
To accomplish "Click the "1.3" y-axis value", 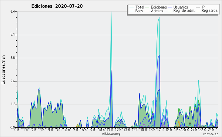I will [13, 104].
